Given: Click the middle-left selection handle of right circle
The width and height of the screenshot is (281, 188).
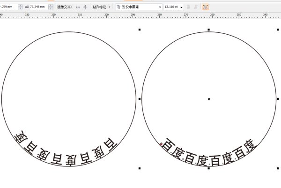Looking at the screenshot, I should tap(140, 99).
